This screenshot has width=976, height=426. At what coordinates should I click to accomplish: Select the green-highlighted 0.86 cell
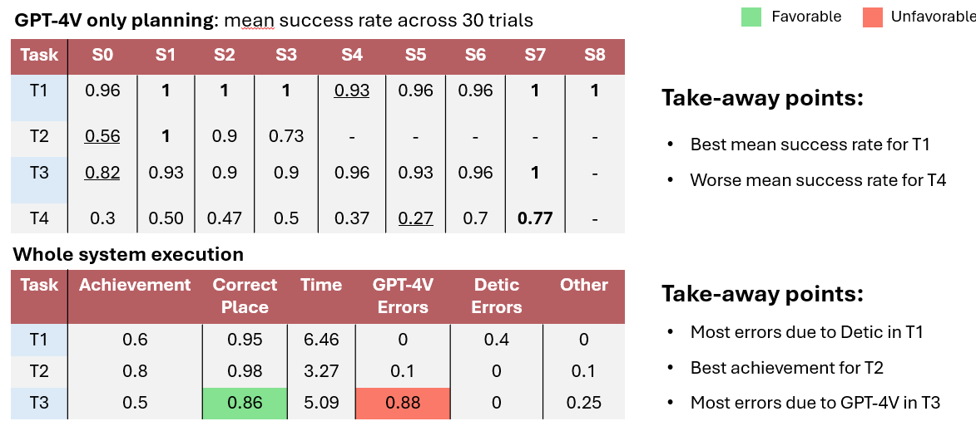pos(245,404)
